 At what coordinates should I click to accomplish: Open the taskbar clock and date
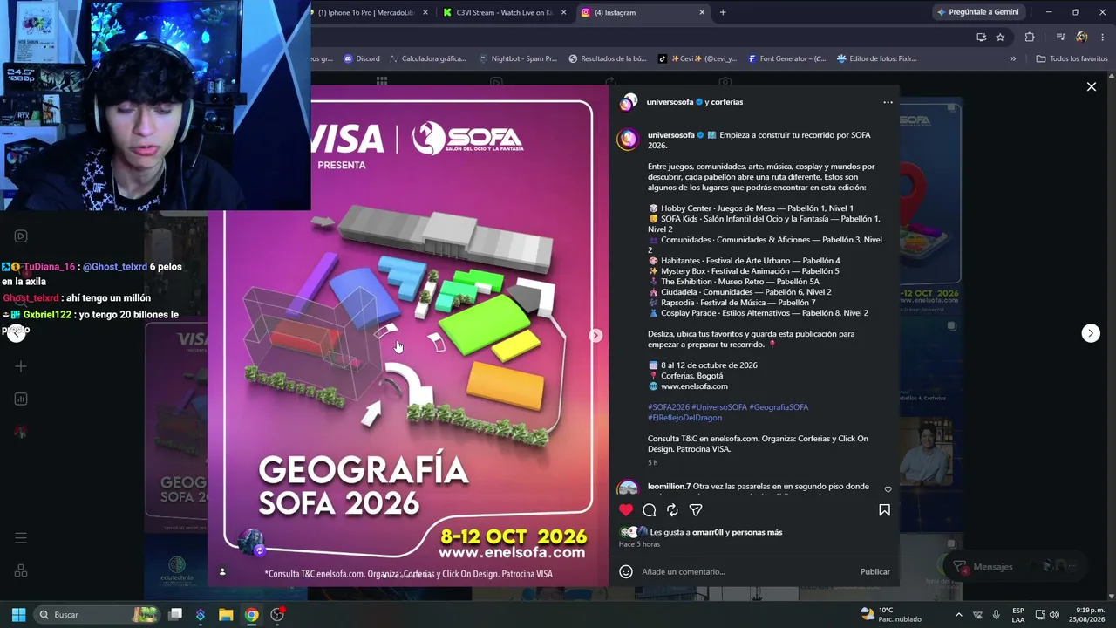tap(1090, 615)
